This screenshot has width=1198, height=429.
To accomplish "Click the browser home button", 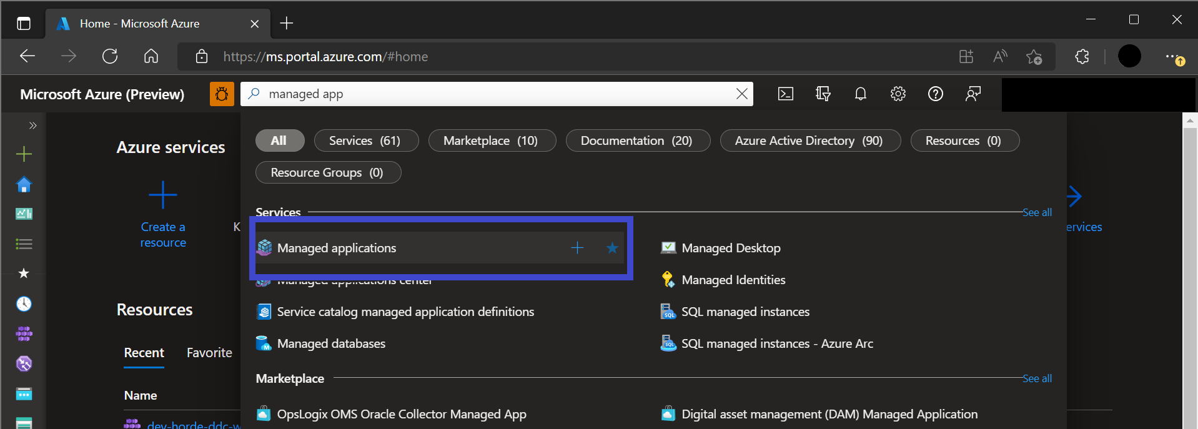I will click(x=151, y=56).
